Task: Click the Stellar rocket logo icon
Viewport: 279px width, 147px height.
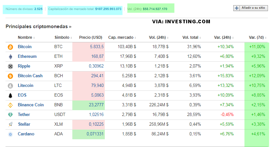Action: pos(10,124)
